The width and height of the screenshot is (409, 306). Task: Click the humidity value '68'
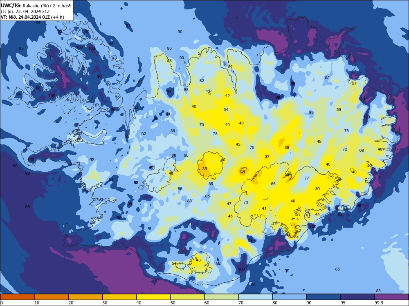point(362,150)
